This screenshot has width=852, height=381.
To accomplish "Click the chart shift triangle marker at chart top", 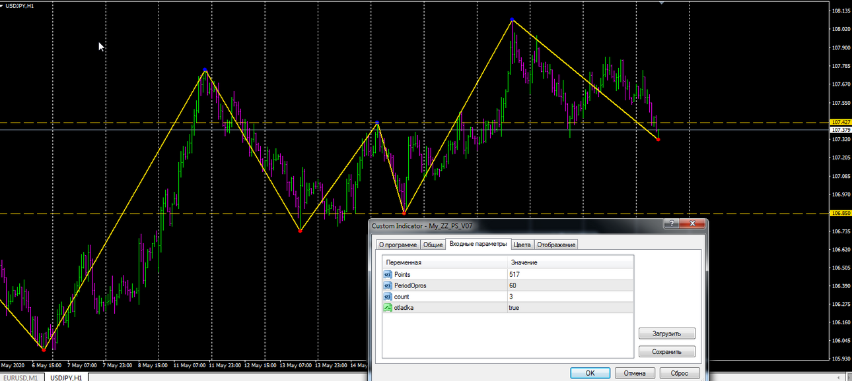I will click(x=662, y=3).
